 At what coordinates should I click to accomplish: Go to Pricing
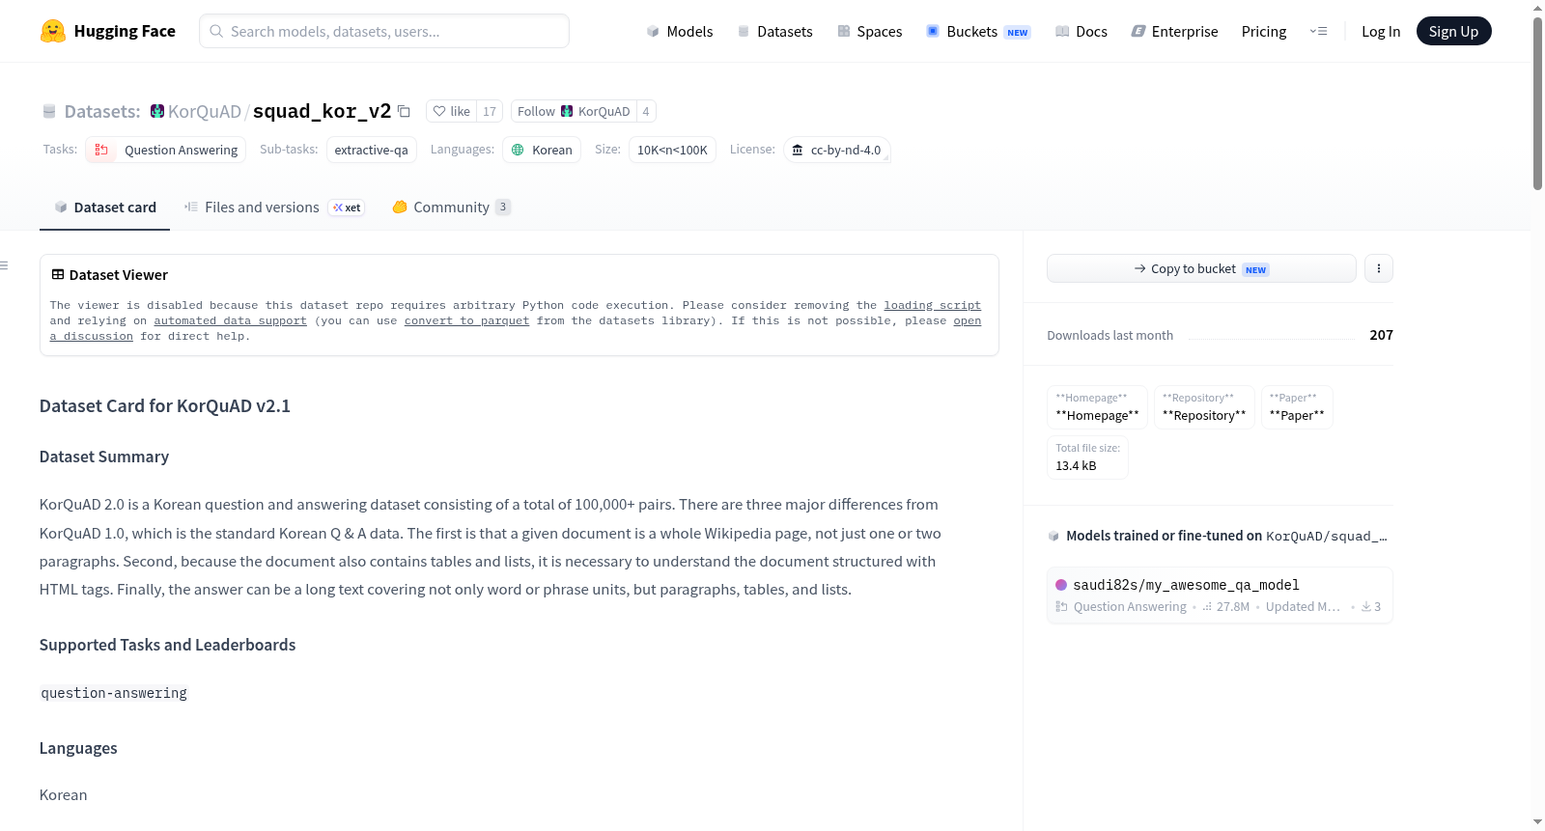(1264, 31)
